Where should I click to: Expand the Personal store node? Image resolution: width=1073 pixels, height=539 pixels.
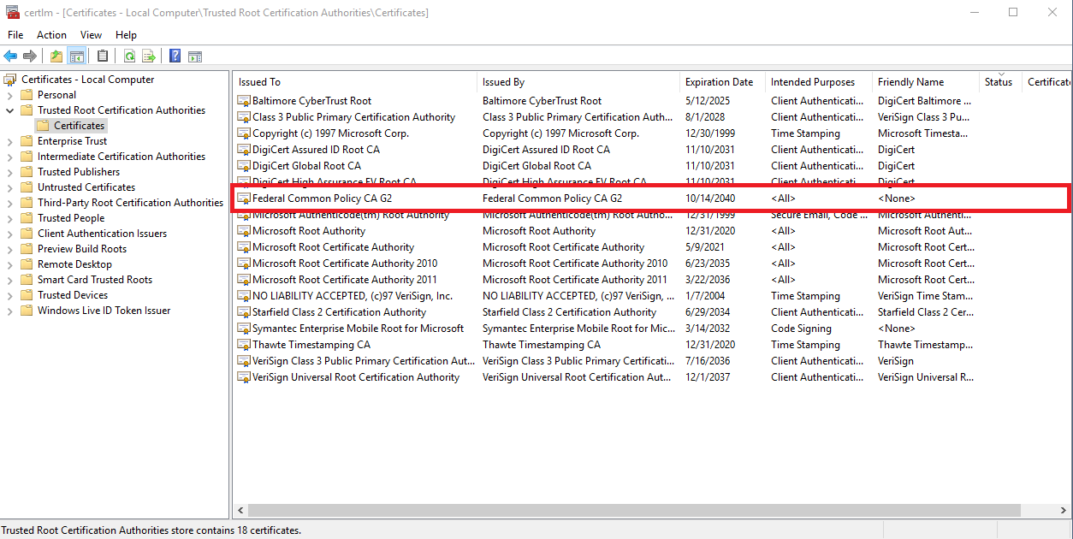[10, 95]
